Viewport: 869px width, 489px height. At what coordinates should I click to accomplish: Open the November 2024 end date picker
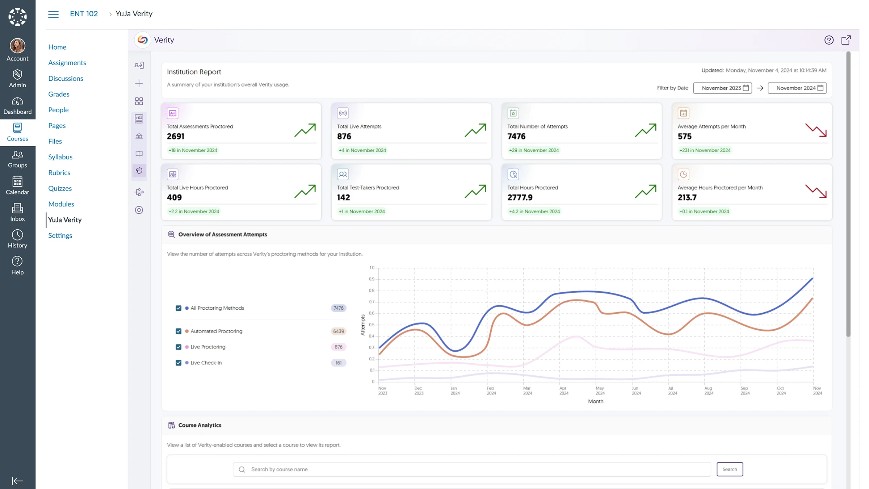coord(797,88)
